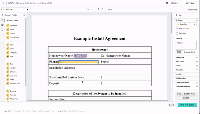Screen dimensions: 200x114
Task: Pick the Number field icon
Action: click(x=8, y=68)
